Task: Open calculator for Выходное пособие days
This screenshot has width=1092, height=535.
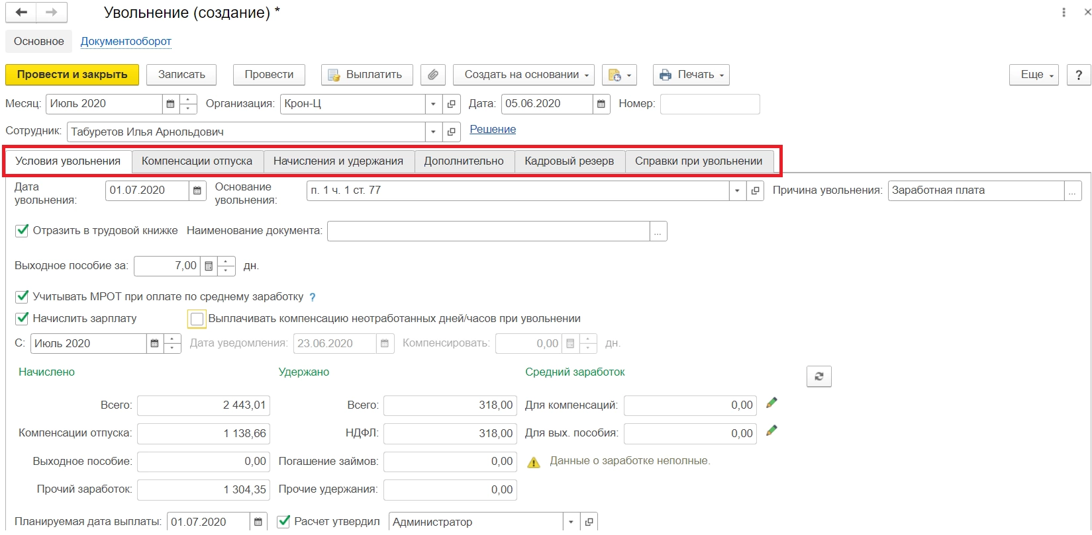Action: [209, 266]
